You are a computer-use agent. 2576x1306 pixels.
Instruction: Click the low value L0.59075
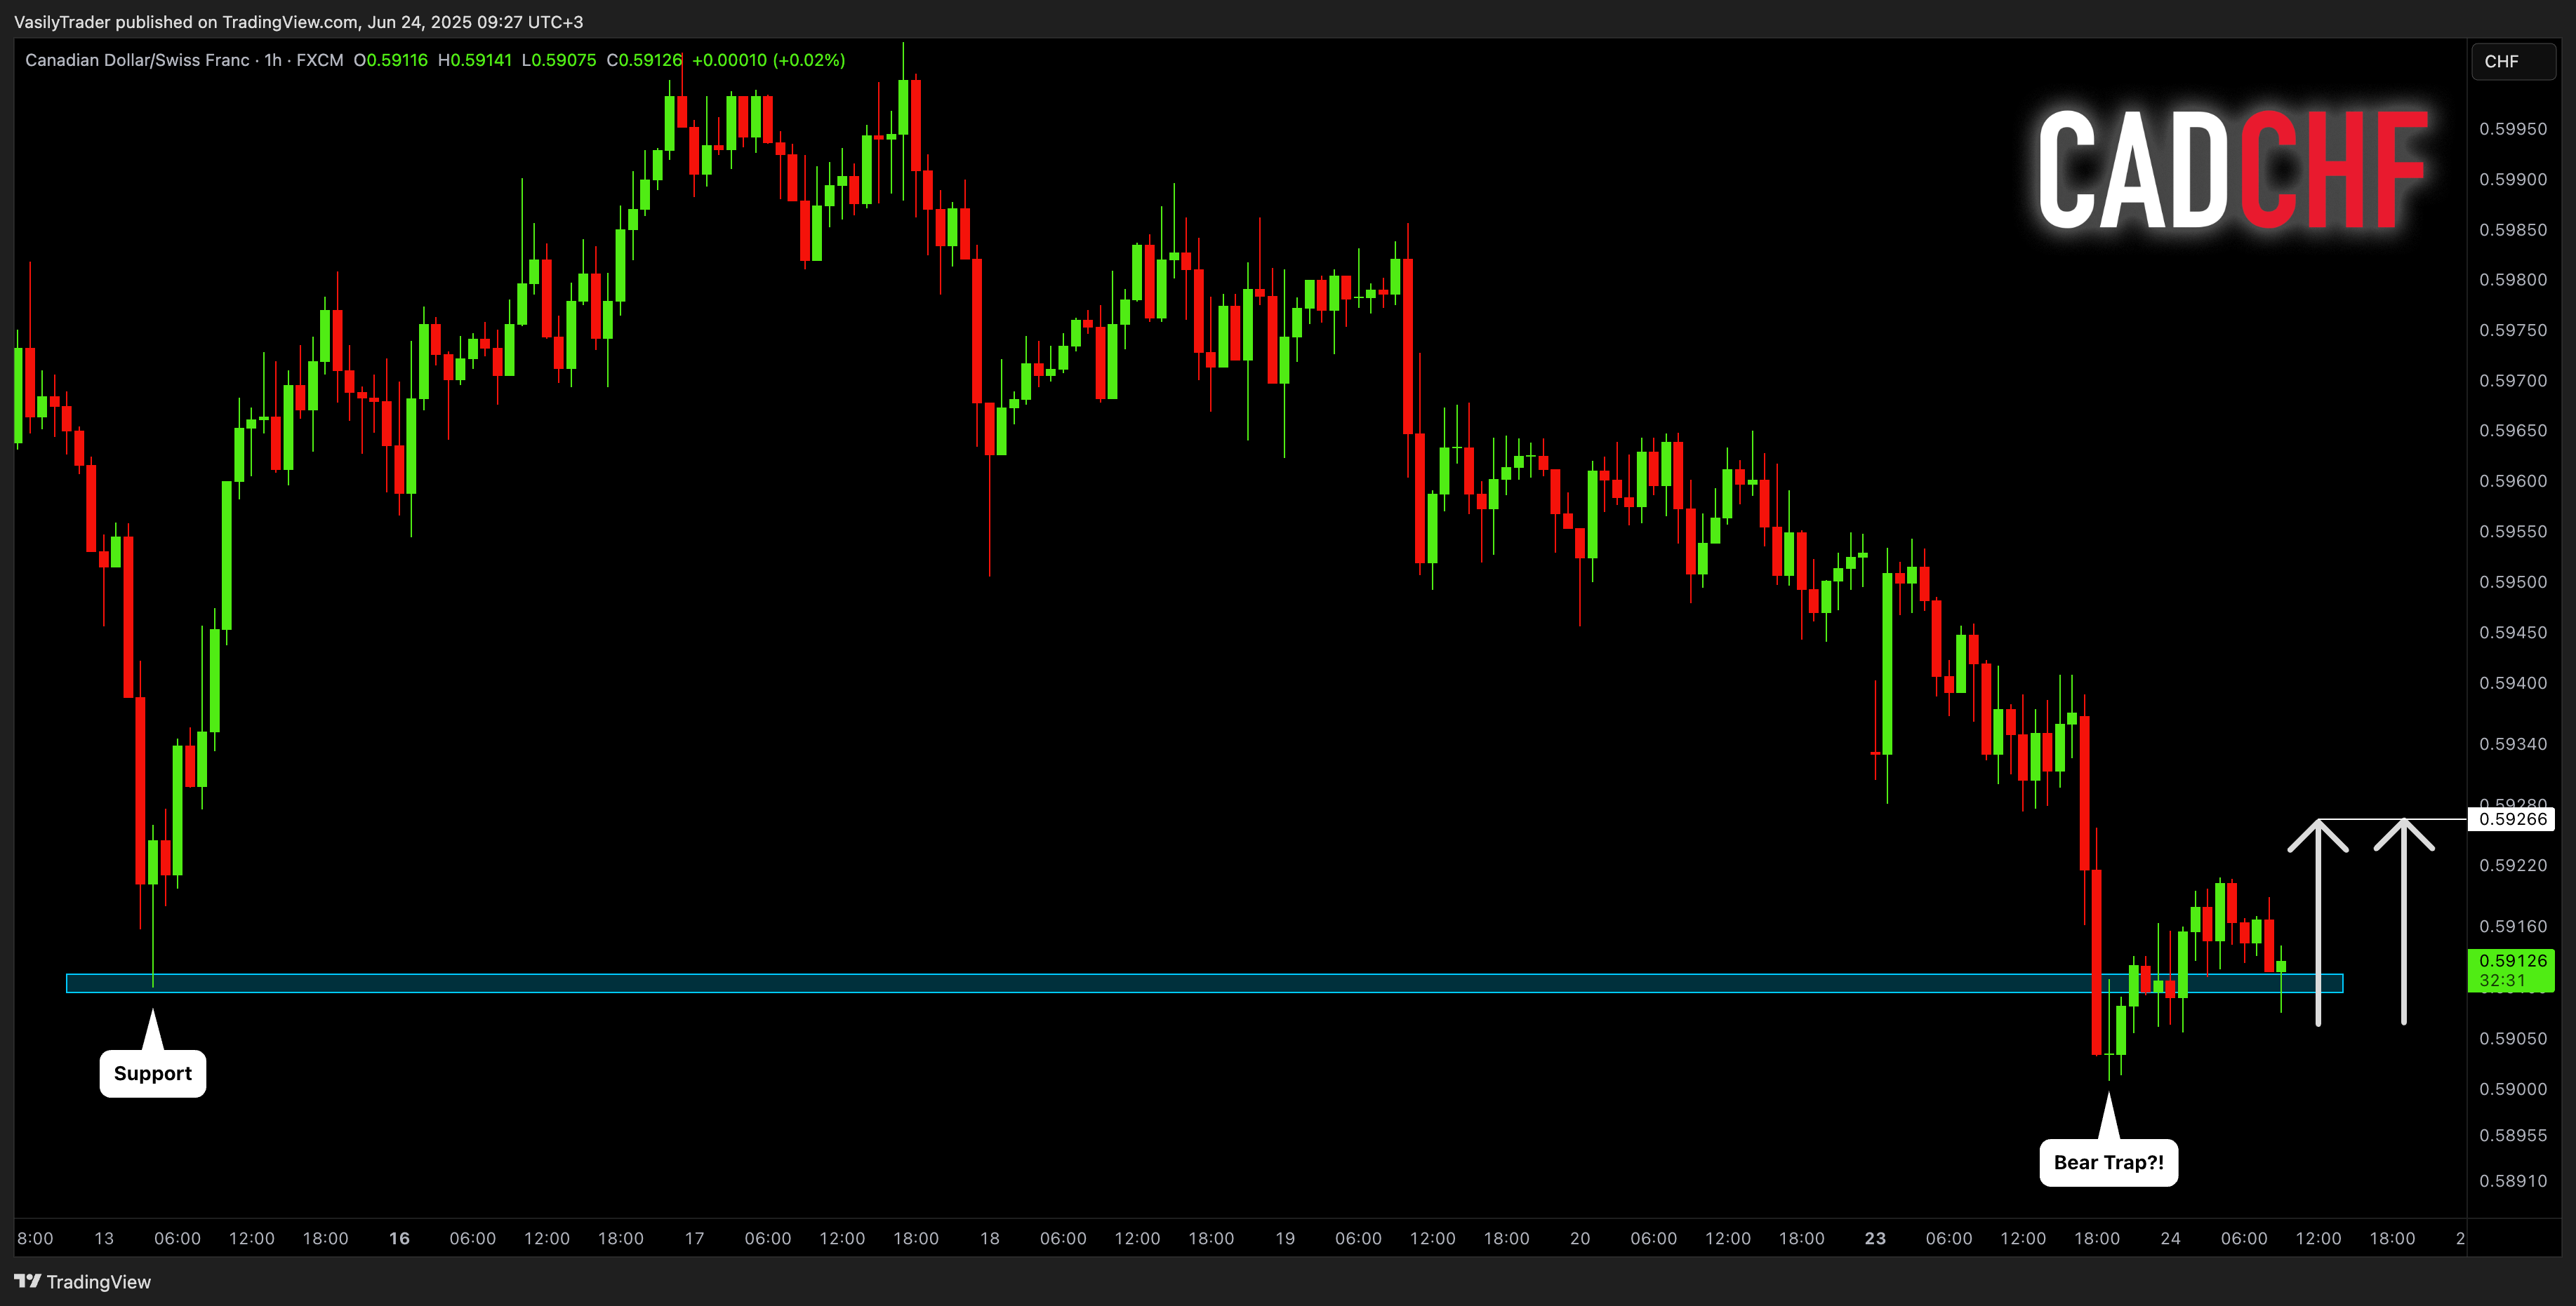559,60
